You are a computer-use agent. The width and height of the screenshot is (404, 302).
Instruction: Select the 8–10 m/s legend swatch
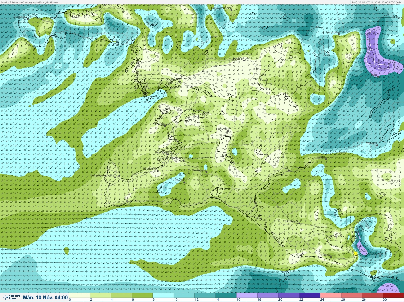(163, 295)
